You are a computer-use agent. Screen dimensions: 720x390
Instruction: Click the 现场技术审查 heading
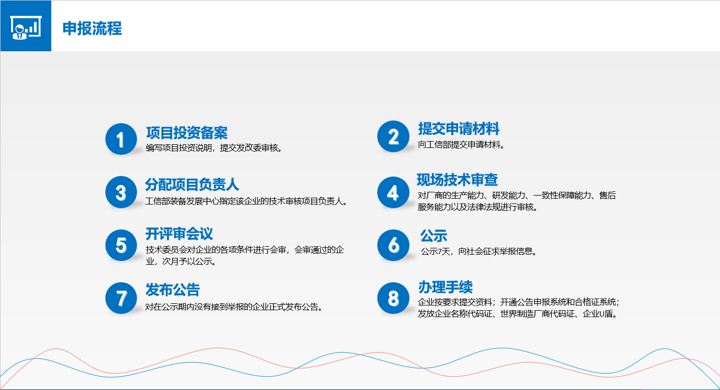458,180
